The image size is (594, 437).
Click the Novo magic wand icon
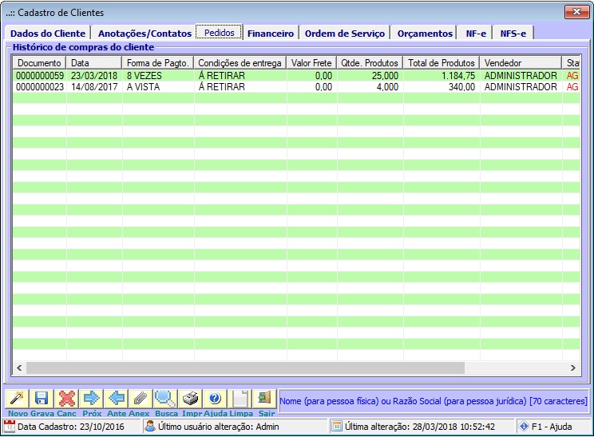pos(17,399)
